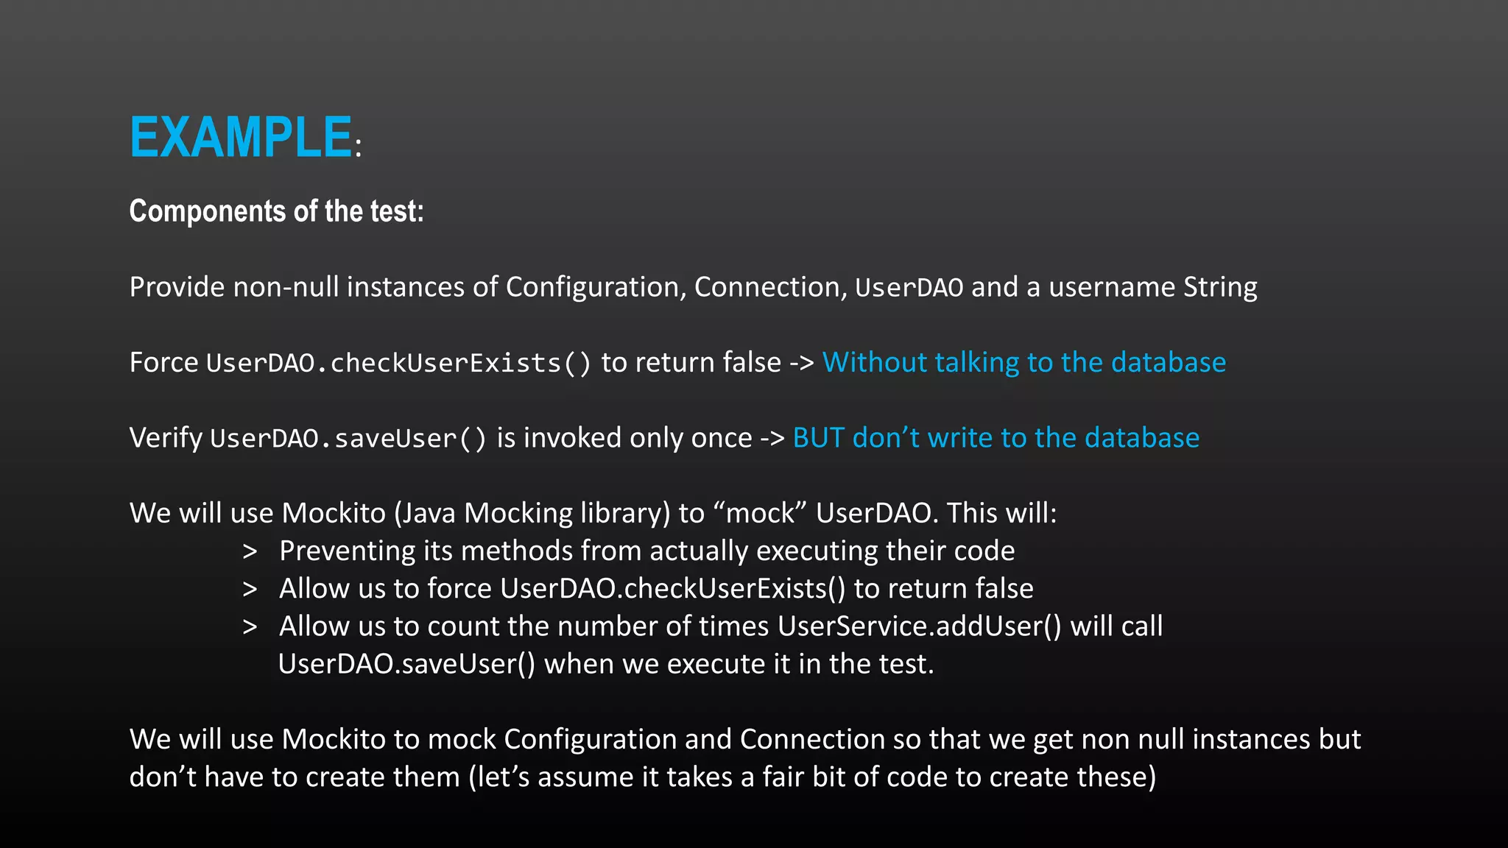Click the UserService.addUser() text
The width and height of the screenshot is (1508, 848).
[x=919, y=626]
